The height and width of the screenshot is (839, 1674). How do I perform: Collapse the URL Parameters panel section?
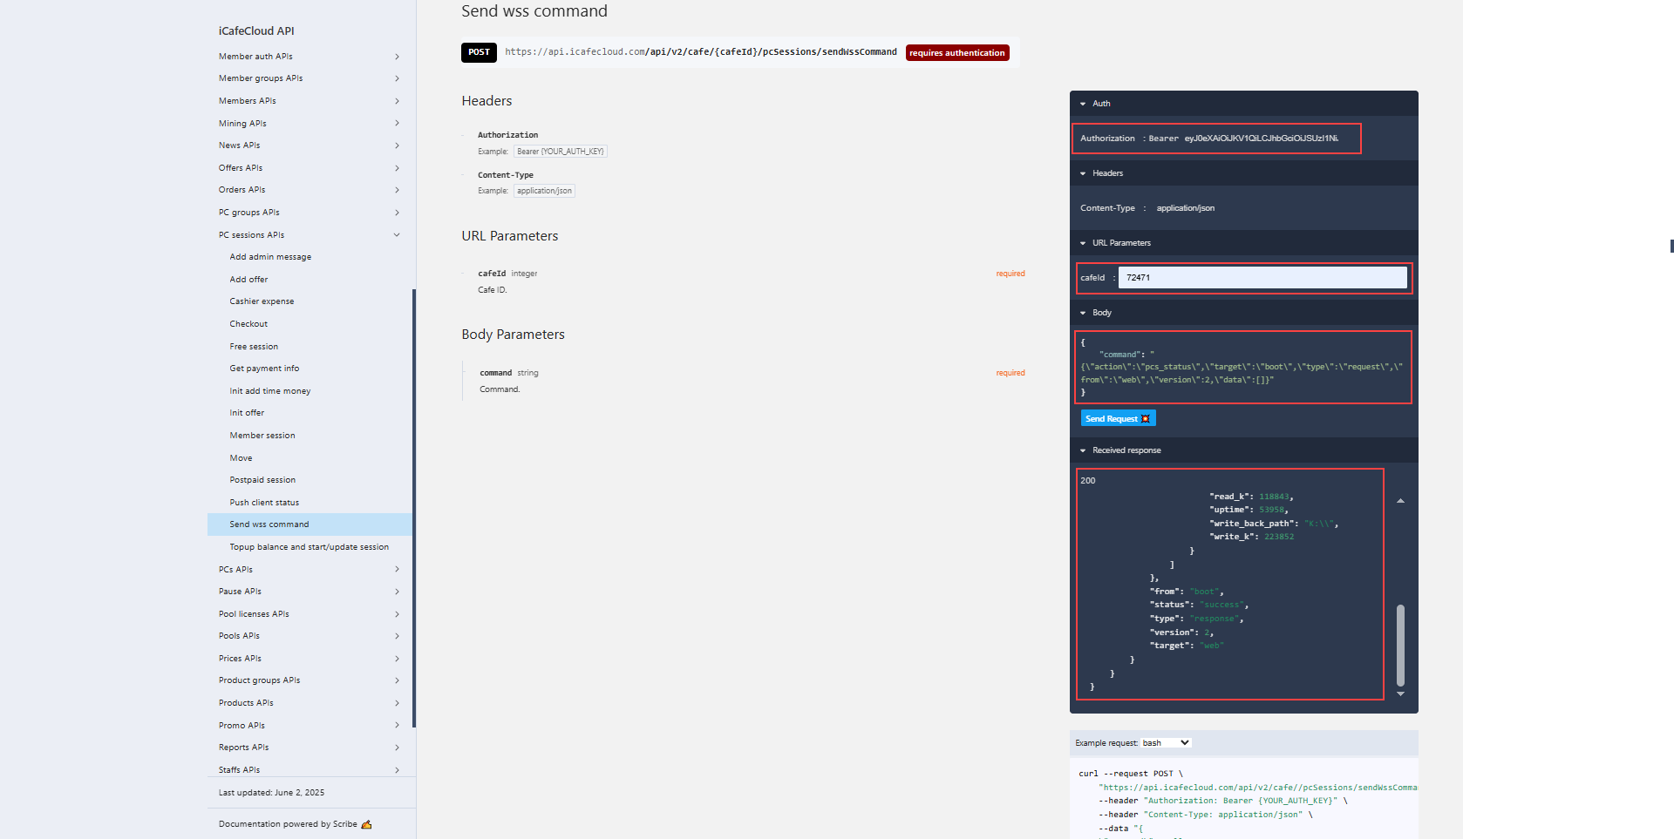1083,243
